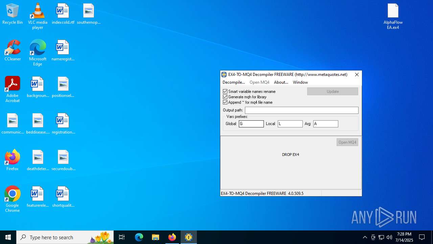The image size is (433, 244).
Task: Select the nameregist... Word document
Action: pos(63,50)
